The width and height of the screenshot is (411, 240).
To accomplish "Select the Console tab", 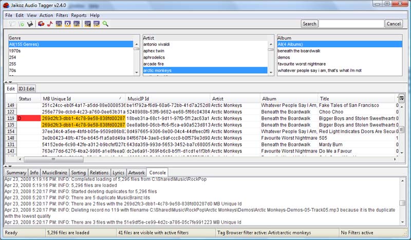I will click(157, 173).
